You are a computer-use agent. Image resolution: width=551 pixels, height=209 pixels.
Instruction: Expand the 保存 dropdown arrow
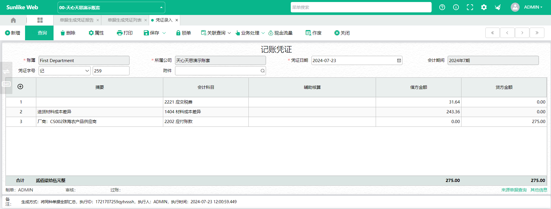click(164, 33)
